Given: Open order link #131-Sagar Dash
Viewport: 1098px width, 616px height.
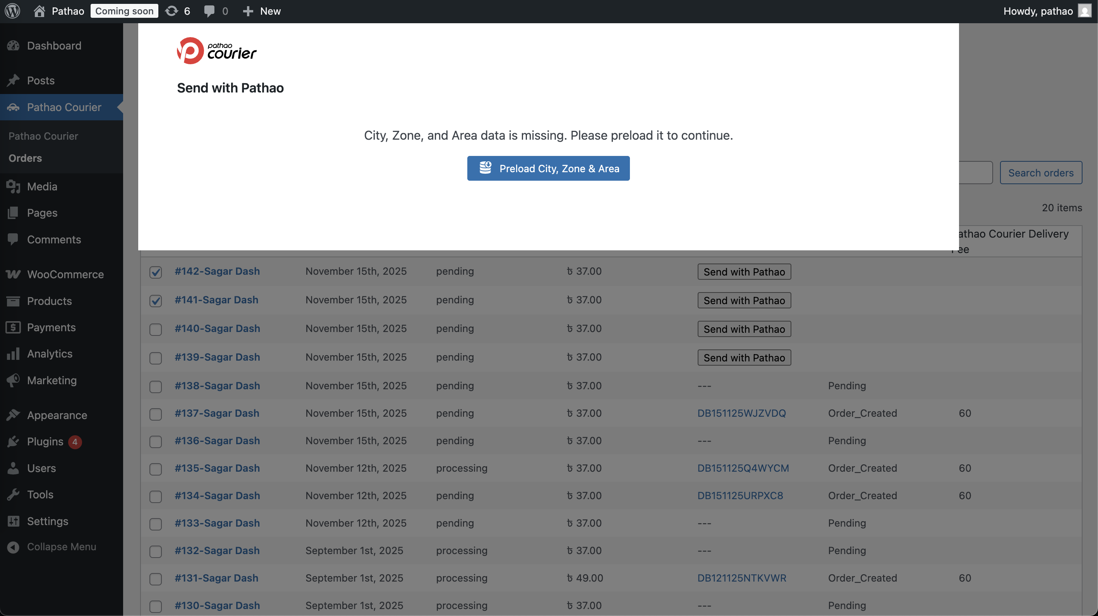Looking at the screenshot, I should (216, 578).
